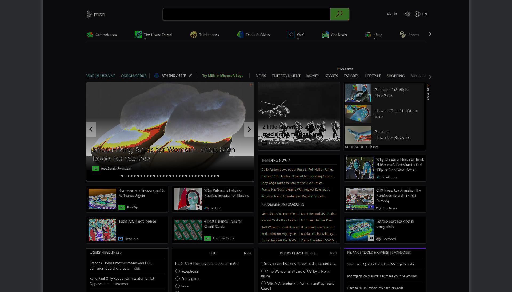
Task: Click the Business Insider source icon
Action: point(265,143)
